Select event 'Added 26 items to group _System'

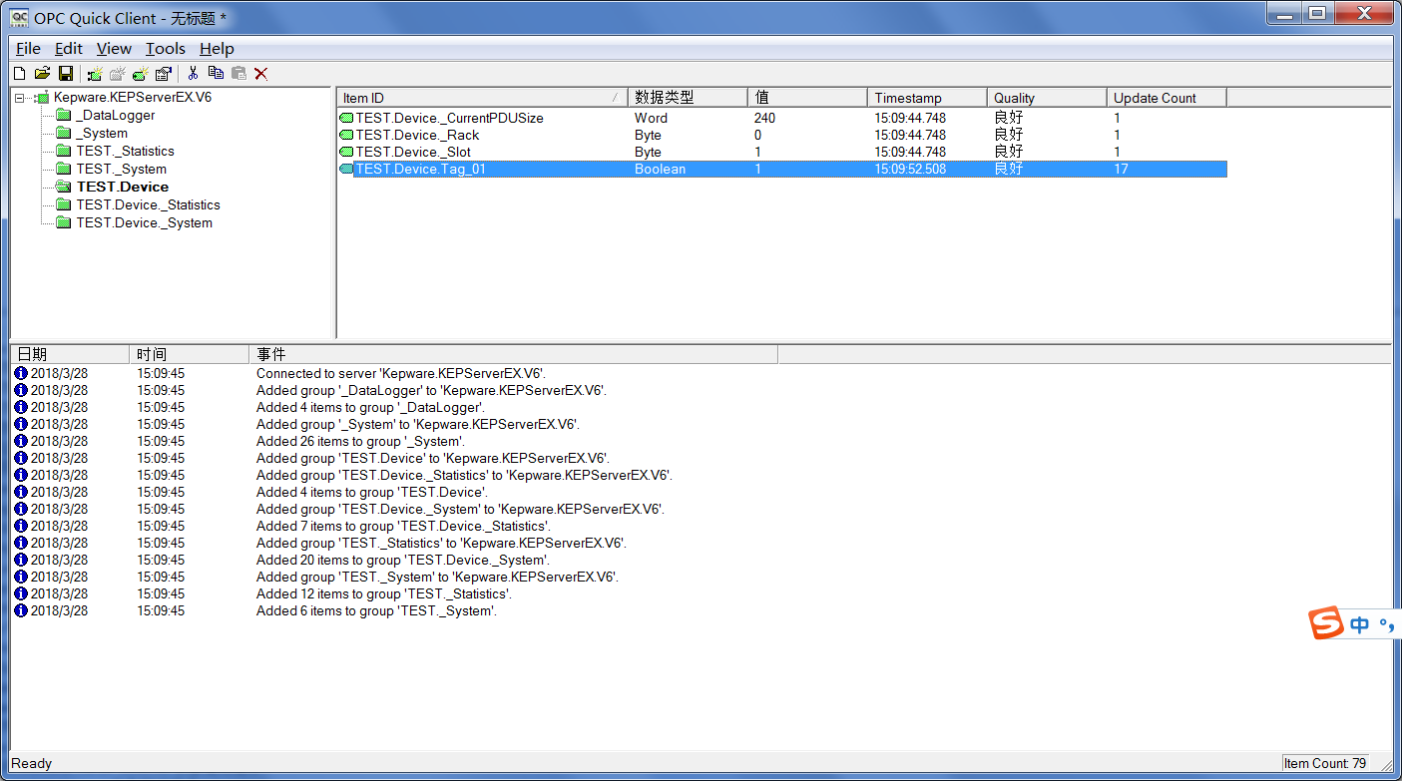[x=360, y=441]
